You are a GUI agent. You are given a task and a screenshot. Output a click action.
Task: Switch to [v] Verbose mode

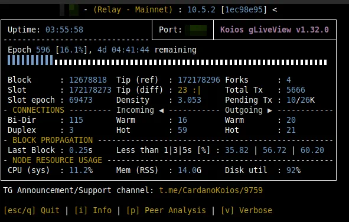point(247,210)
